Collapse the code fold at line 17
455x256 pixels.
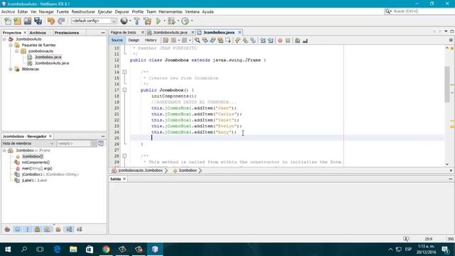[124, 90]
